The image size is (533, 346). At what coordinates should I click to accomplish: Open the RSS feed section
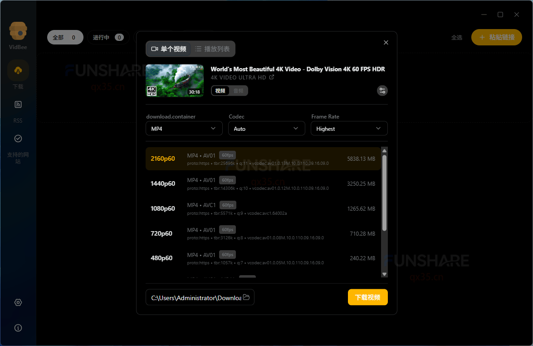(18, 105)
